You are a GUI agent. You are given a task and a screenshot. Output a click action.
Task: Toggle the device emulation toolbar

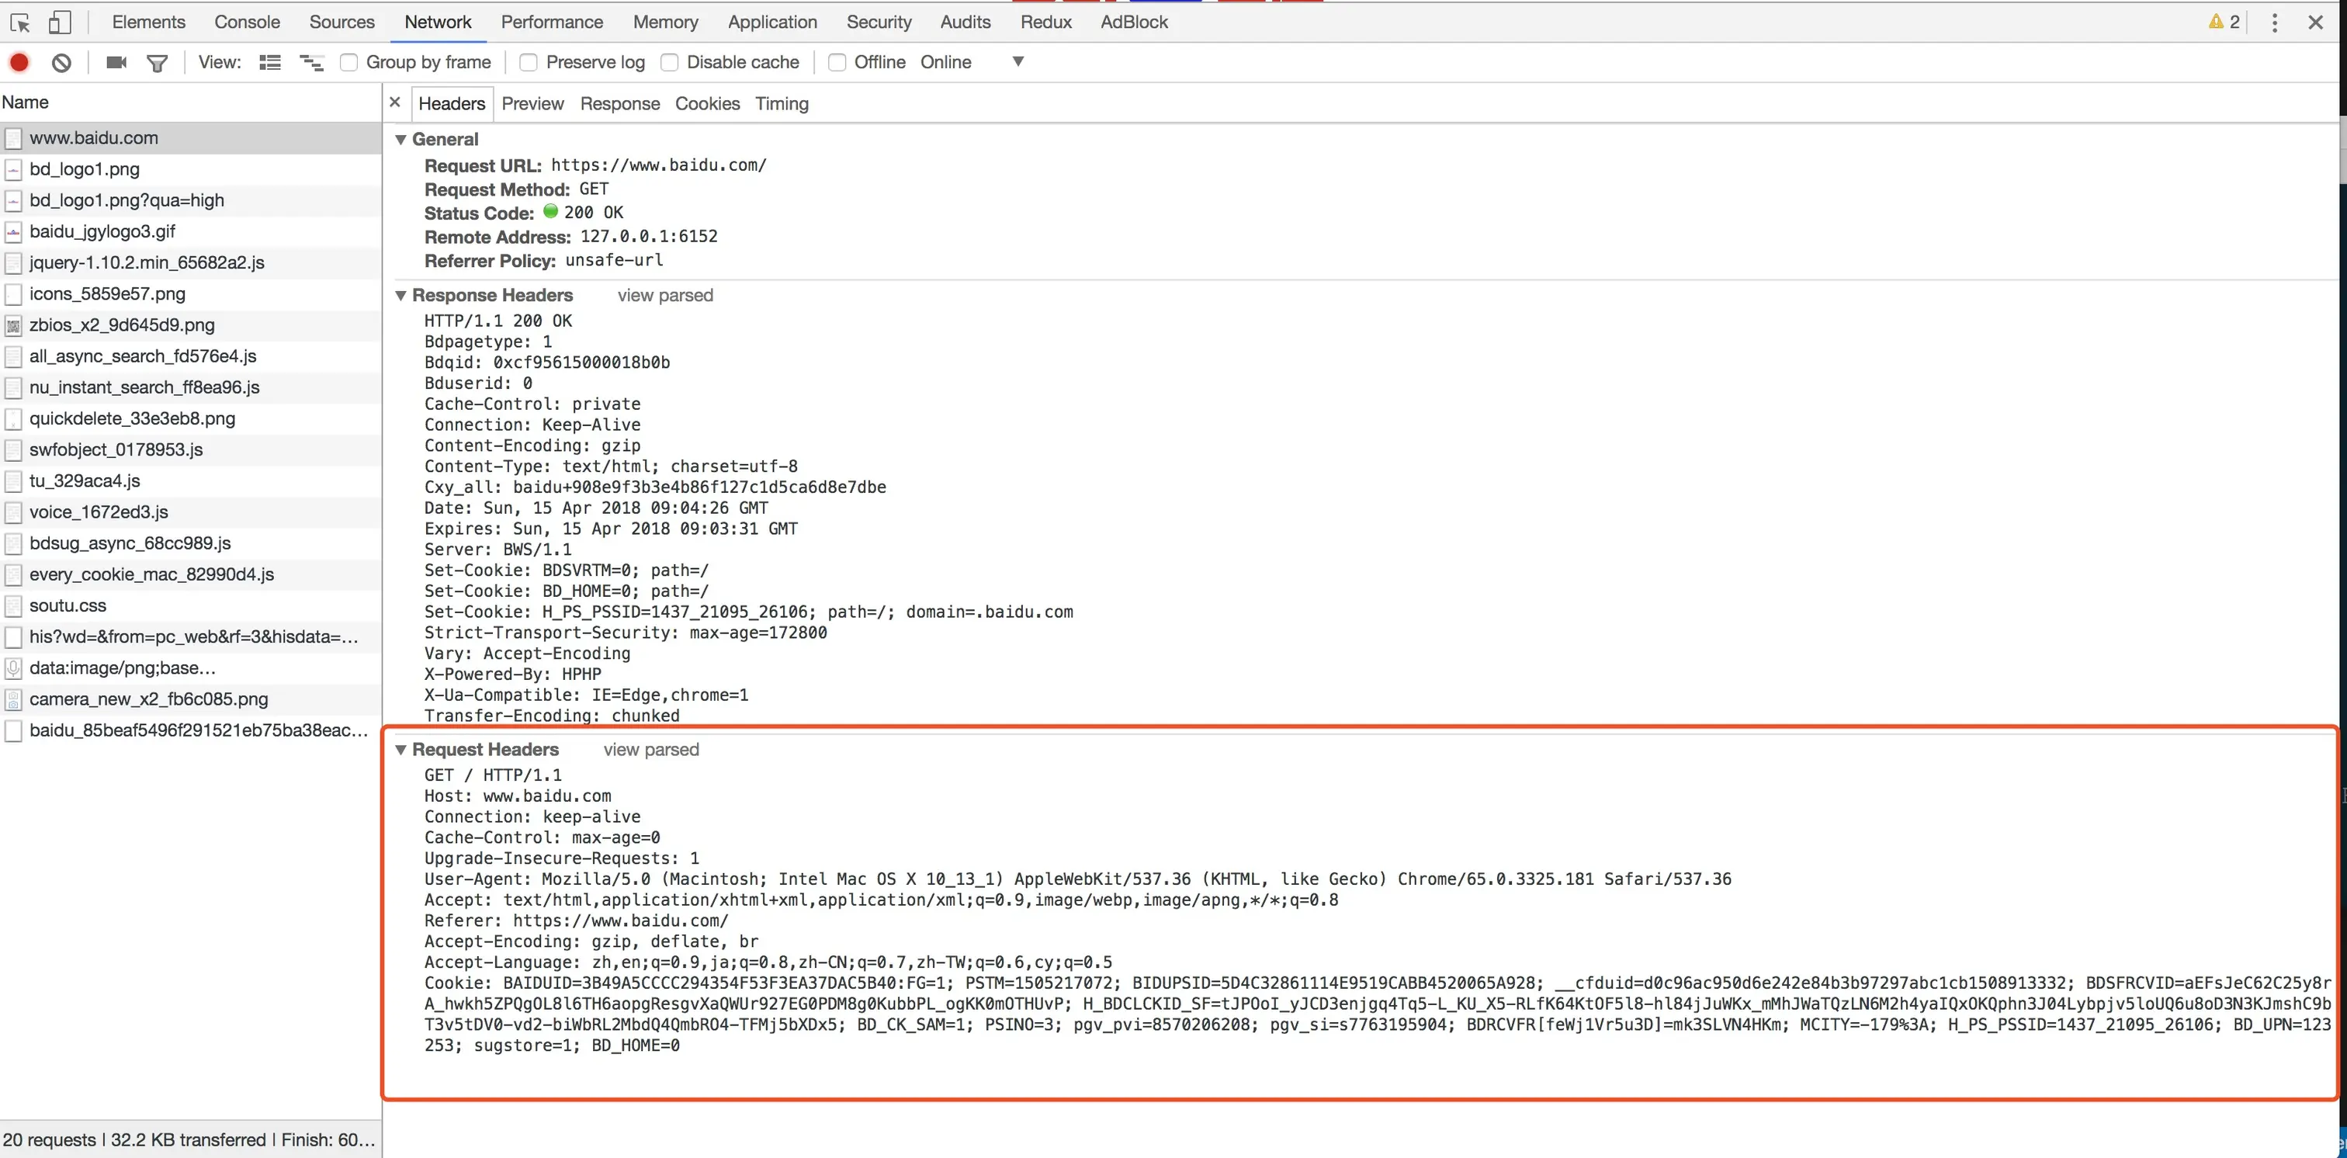[58, 21]
